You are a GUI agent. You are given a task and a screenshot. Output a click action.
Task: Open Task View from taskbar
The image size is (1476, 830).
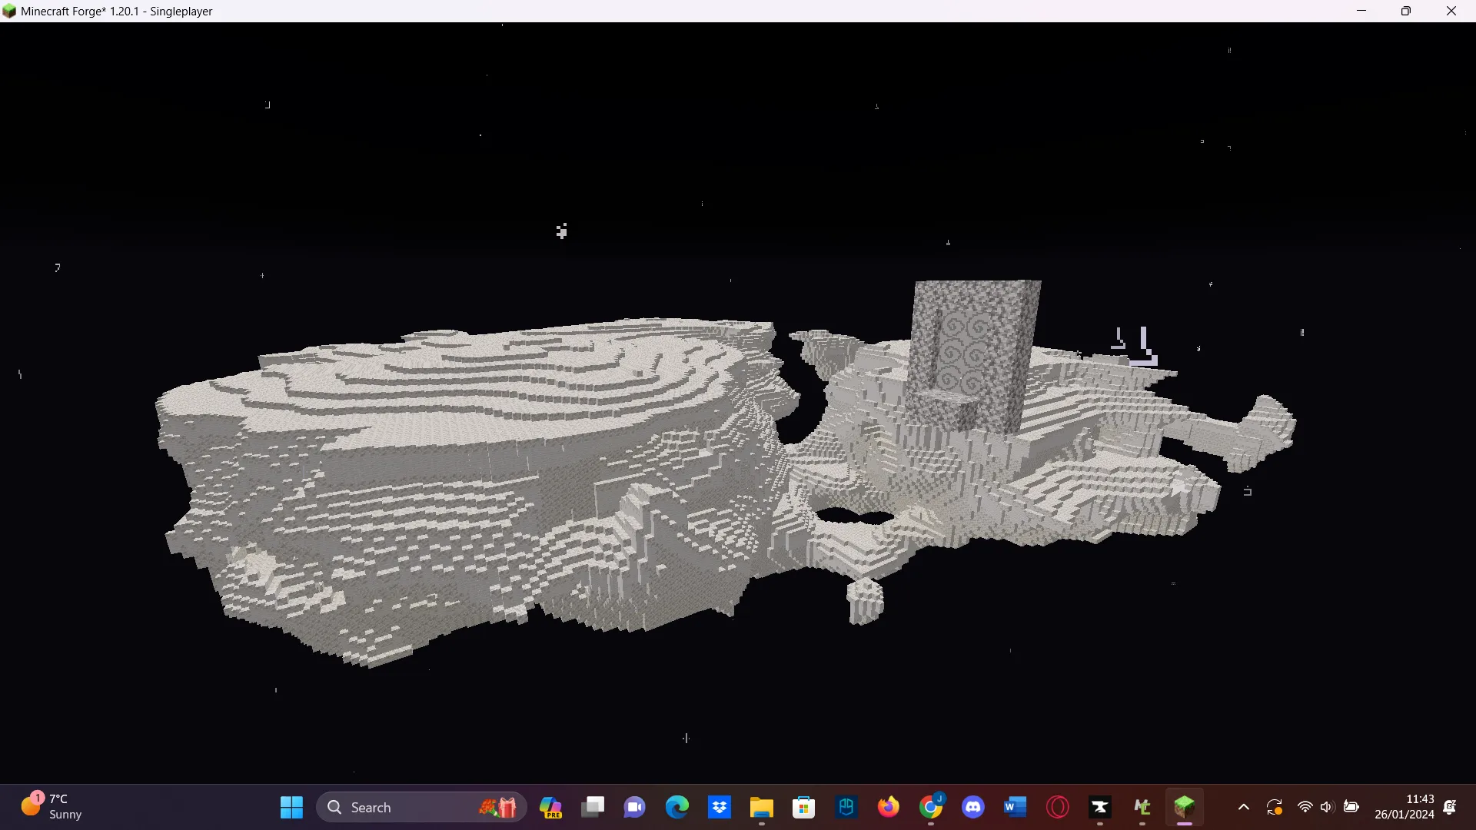click(593, 807)
